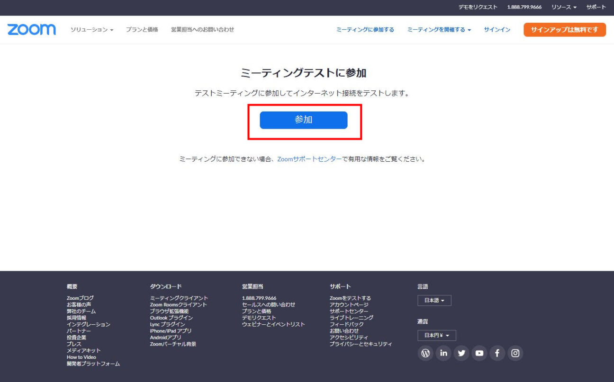Open the Zoomをテストする footer link
614x382 pixels.
point(351,298)
